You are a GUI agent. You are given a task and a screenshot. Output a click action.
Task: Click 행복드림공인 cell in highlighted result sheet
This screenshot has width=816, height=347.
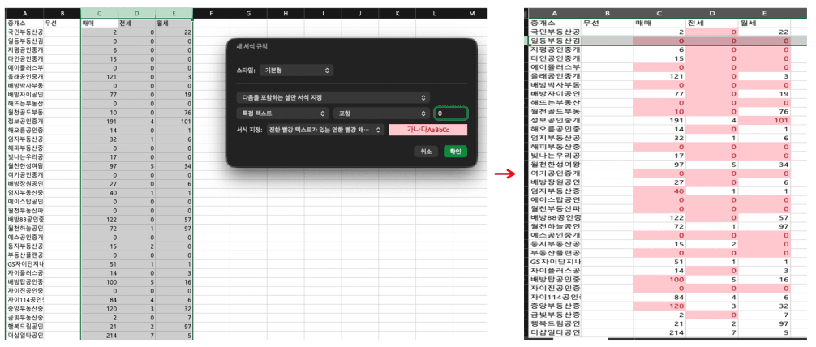pyautogui.click(x=556, y=323)
